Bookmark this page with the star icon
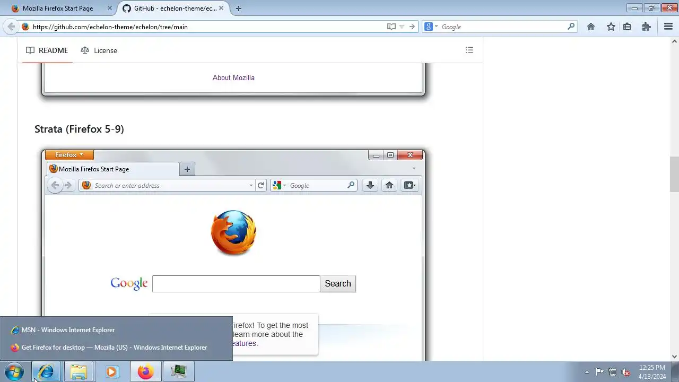 [611, 27]
